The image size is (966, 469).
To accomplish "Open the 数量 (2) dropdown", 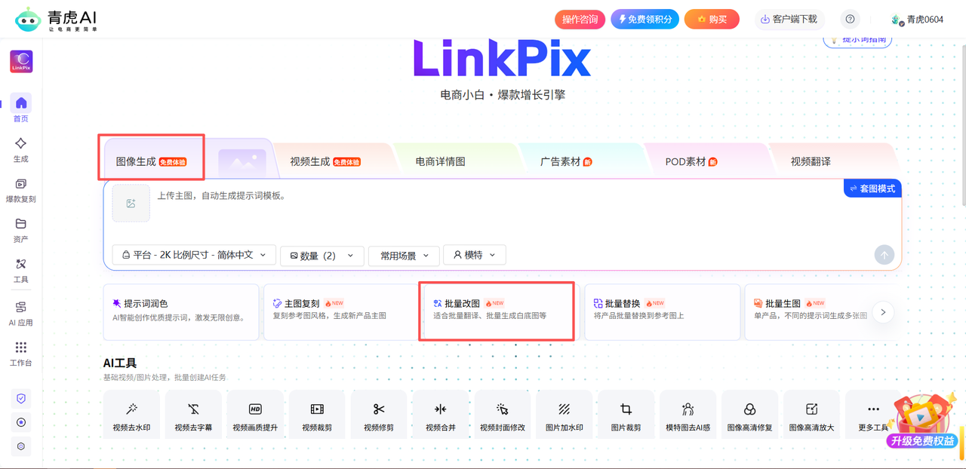I will (322, 256).
